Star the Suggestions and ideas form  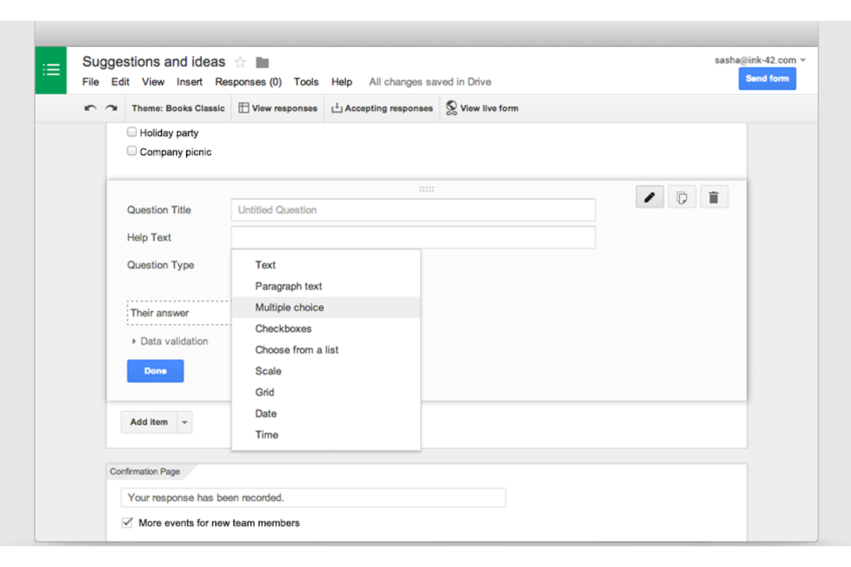point(240,61)
